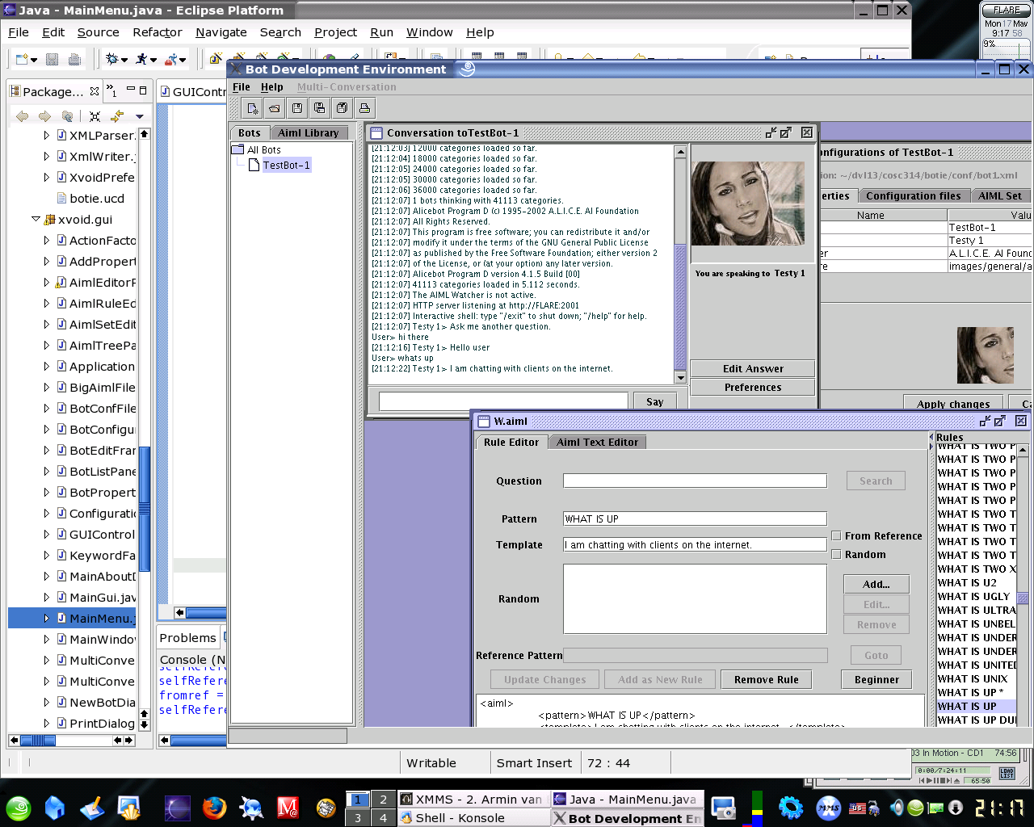The image size is (1034, 827).
Task: Open Package Explorer view menu triangle
Action: pos(139,117)
